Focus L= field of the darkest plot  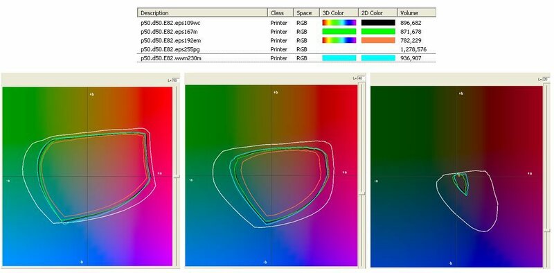pos(546,79)
